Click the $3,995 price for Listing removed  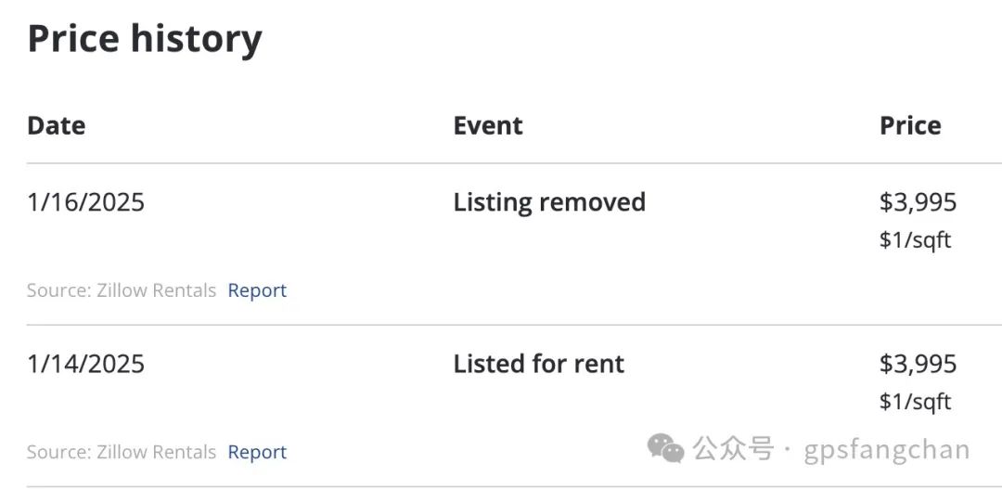point(918,202)
